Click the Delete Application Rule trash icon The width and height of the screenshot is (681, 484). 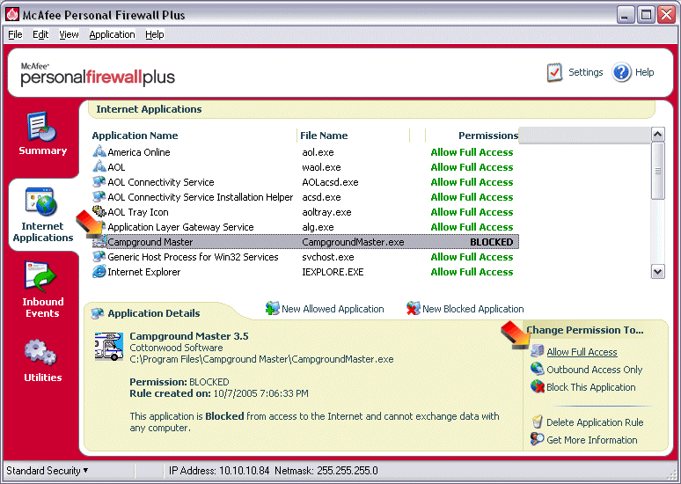538,422
